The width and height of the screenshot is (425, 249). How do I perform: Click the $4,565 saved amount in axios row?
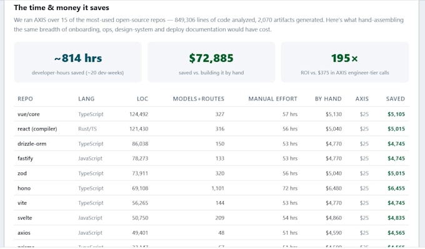pyautogui.click(x=396, y=233)
